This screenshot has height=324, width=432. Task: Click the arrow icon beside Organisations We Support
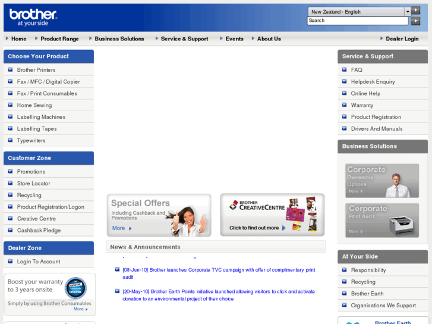(344, 305)
